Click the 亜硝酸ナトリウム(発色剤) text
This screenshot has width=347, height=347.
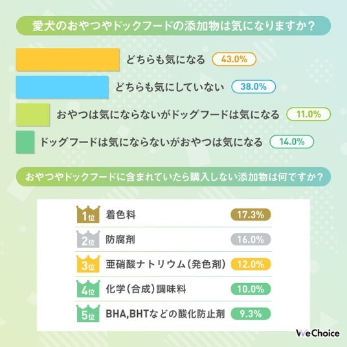tap(166, 264)
